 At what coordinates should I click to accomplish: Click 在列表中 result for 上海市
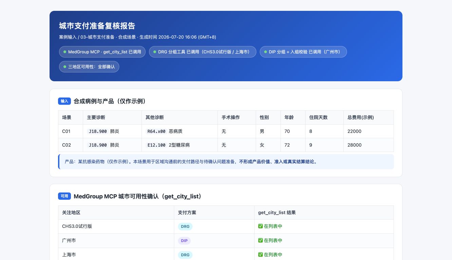(x=270, y=255)
